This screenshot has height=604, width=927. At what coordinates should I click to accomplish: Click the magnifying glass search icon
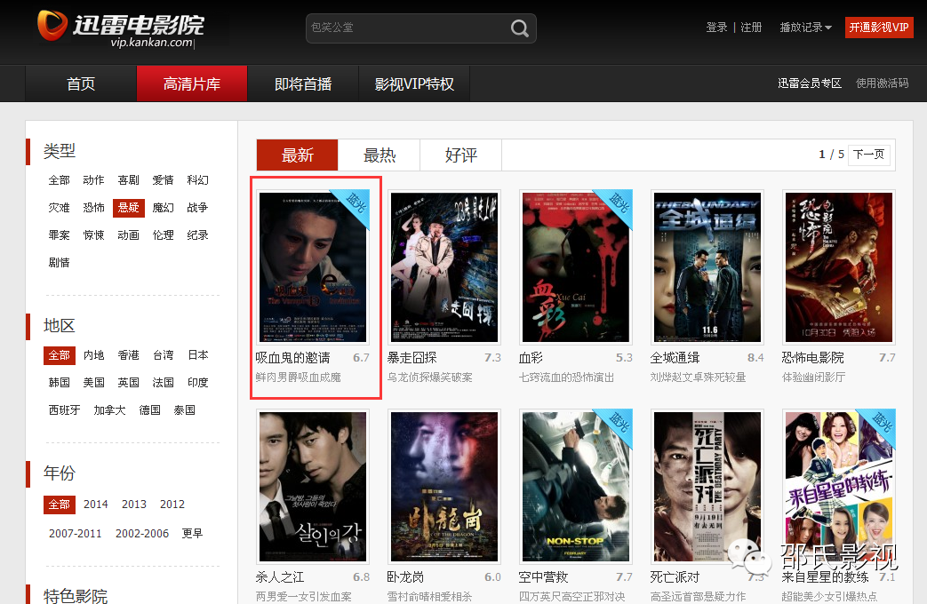pyautogui.click(x=520, y=28)
